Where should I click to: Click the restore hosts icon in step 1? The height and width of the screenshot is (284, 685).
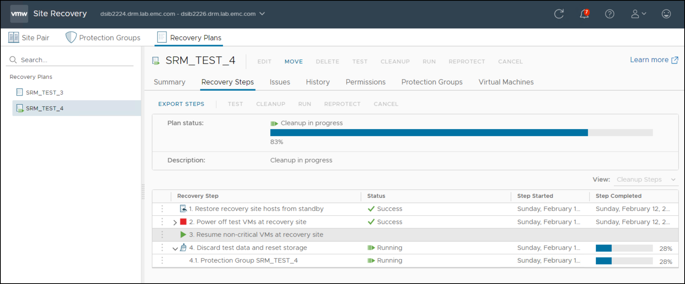pos(183,209)
